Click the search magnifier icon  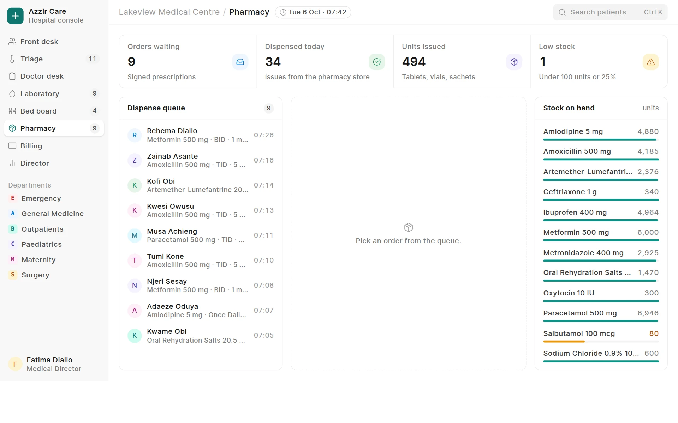click(562, 12)
